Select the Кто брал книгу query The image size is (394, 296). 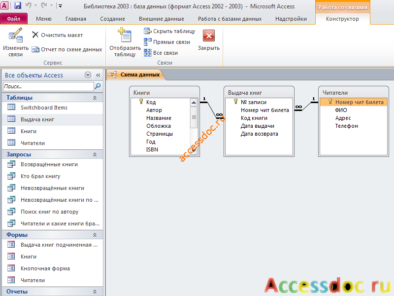53,176
